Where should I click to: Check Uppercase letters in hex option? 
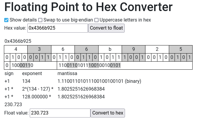[x=96, y=20]
